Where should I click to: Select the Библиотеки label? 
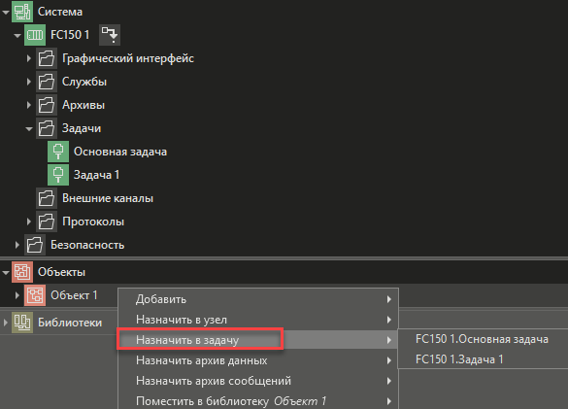pos(70,323)
